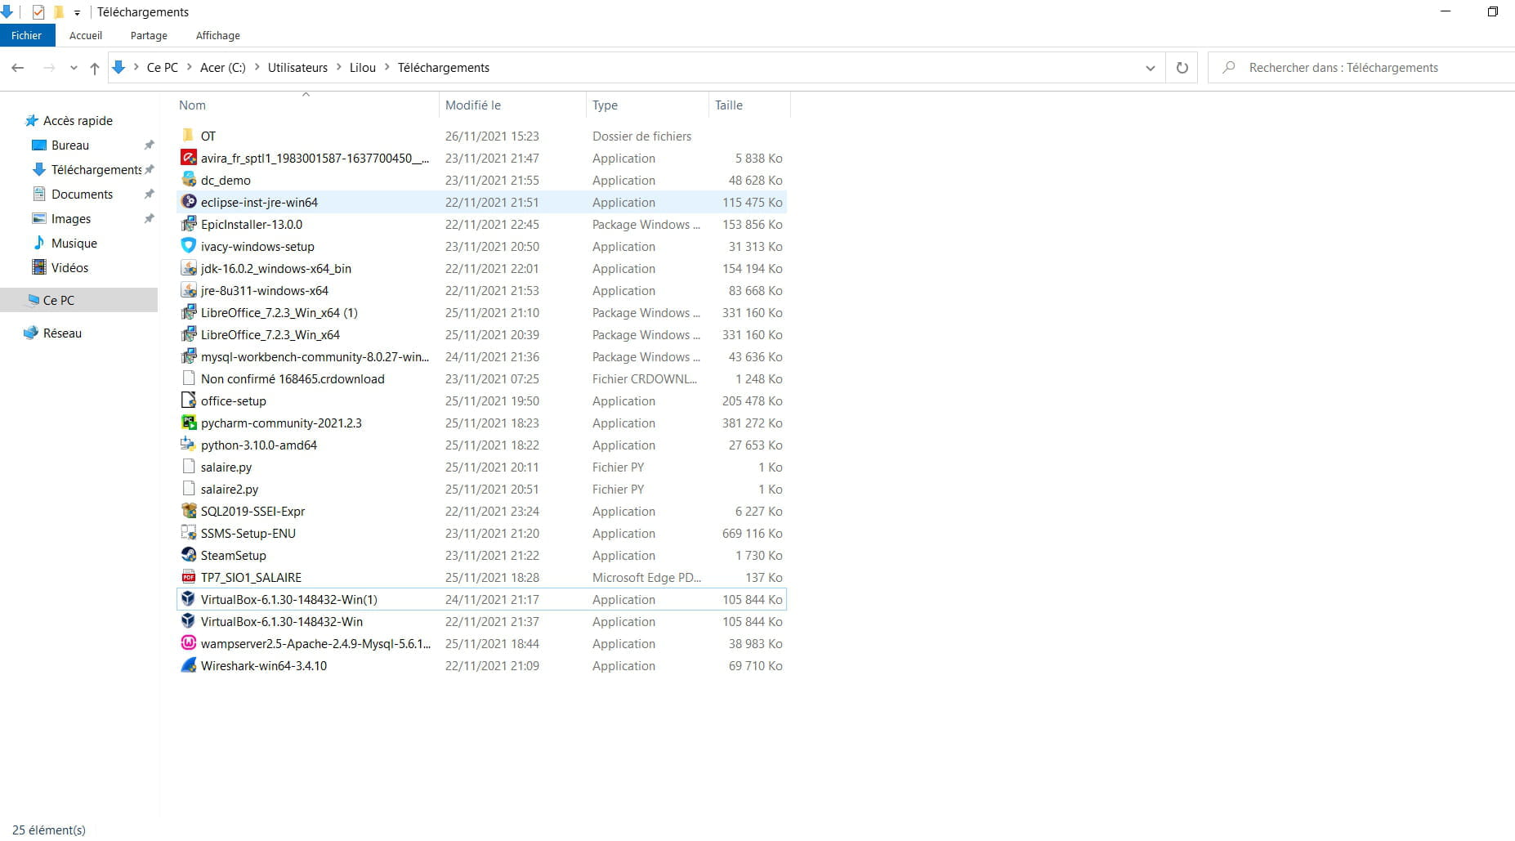Click the pycharm-community-2021.2.3 icon
The image size is (1515, 841).
189,423
